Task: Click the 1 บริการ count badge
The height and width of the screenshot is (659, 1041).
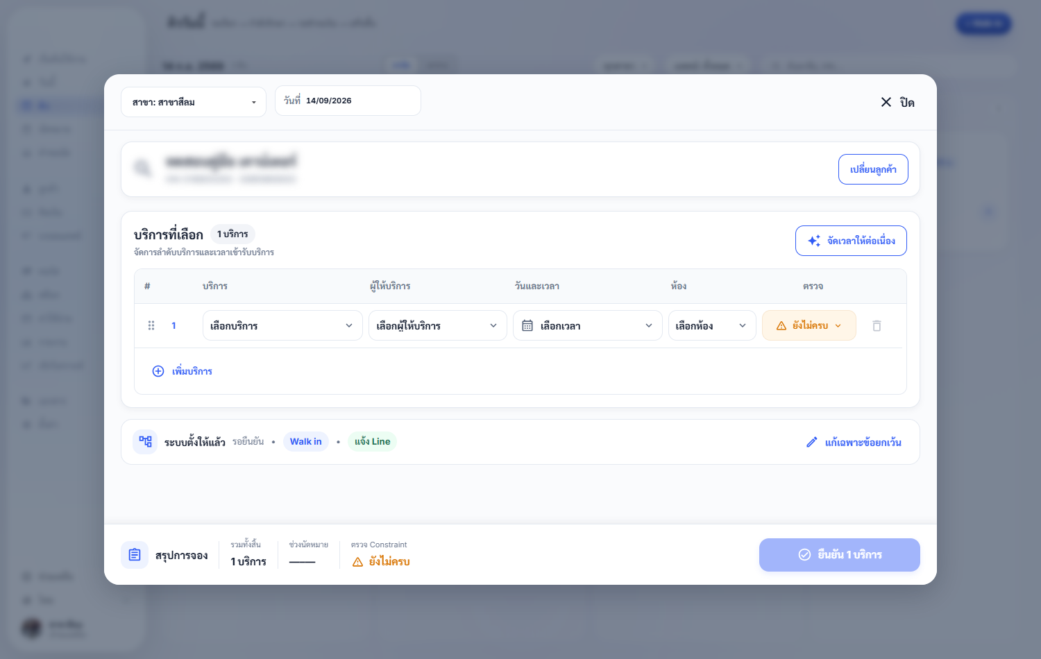Action: click(x=232, y=234)
